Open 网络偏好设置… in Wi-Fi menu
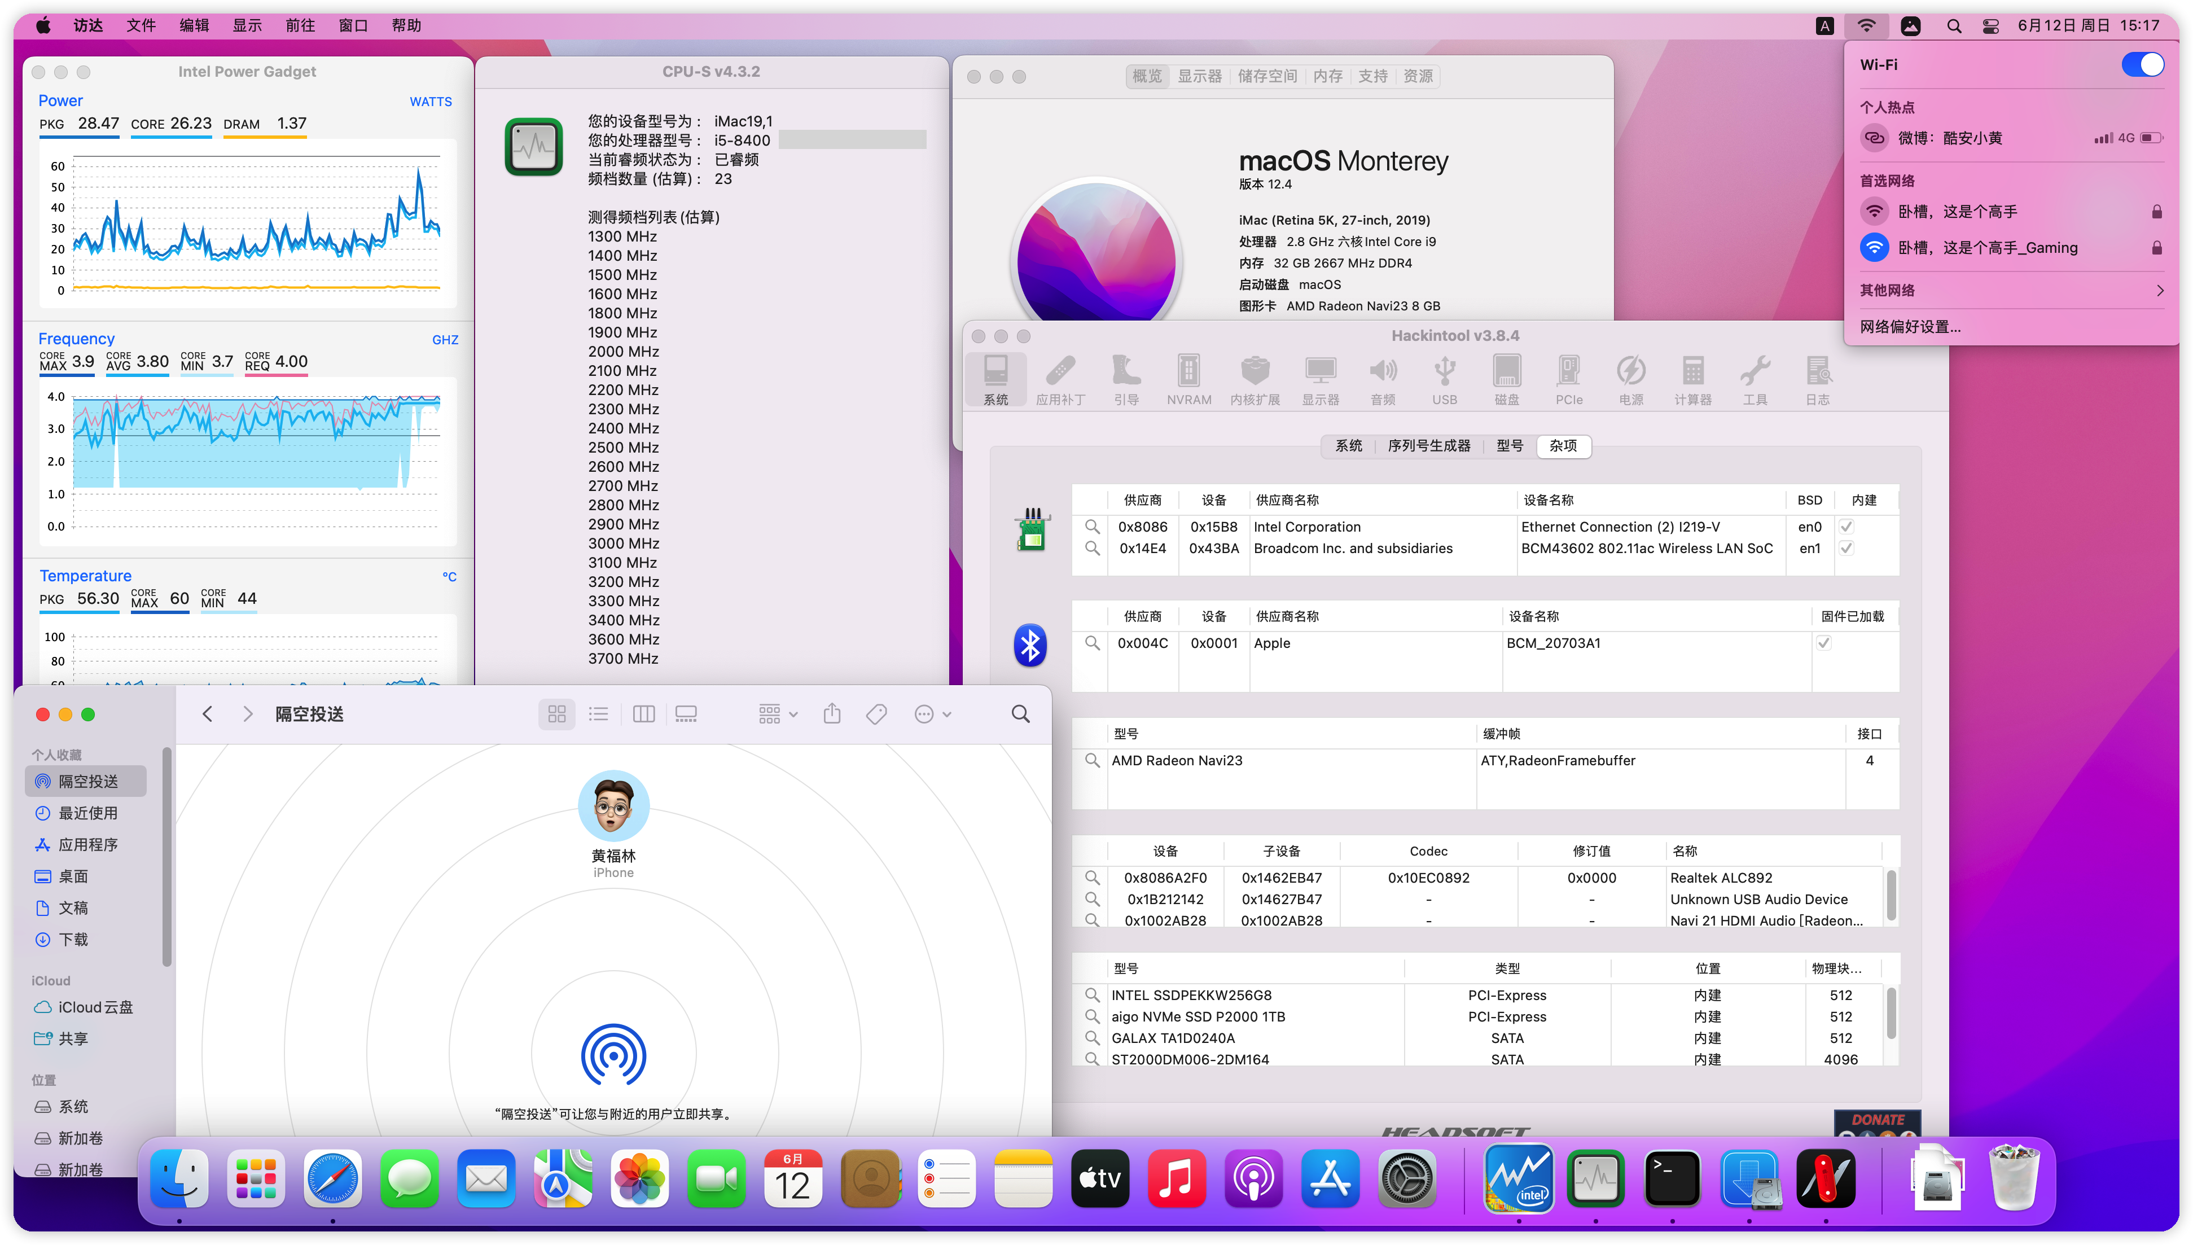Image resolution: width=2193 pixels, height=1245 pixels. (x=1910, y=327)
